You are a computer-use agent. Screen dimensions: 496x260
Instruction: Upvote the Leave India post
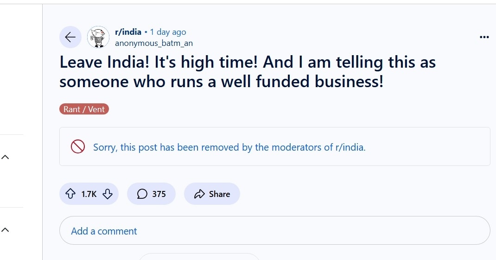coord(70,194)
